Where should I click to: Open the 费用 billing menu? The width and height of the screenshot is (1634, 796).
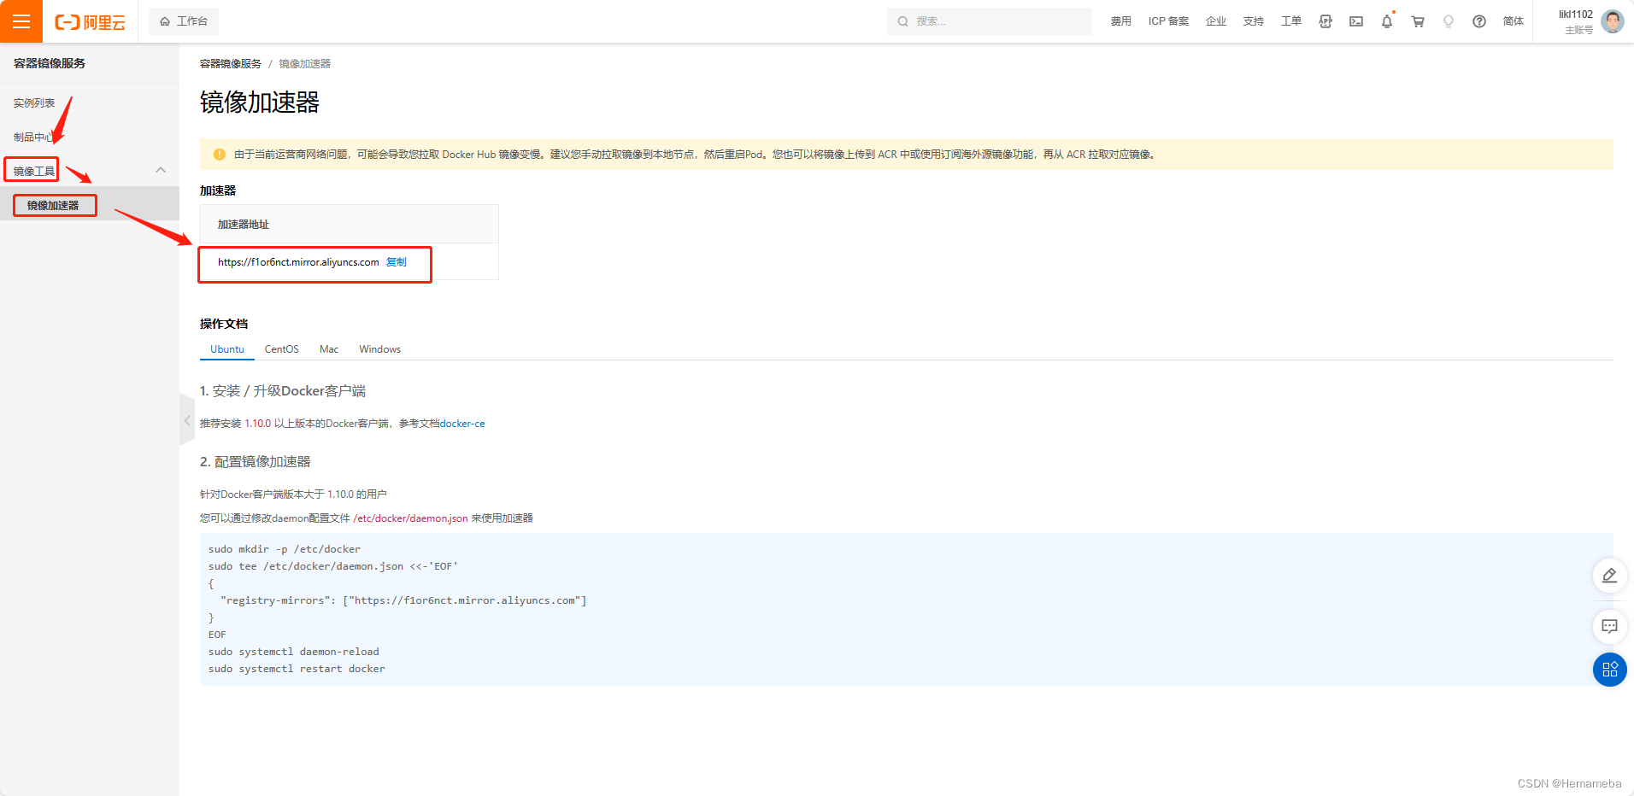click(1120, 21)
